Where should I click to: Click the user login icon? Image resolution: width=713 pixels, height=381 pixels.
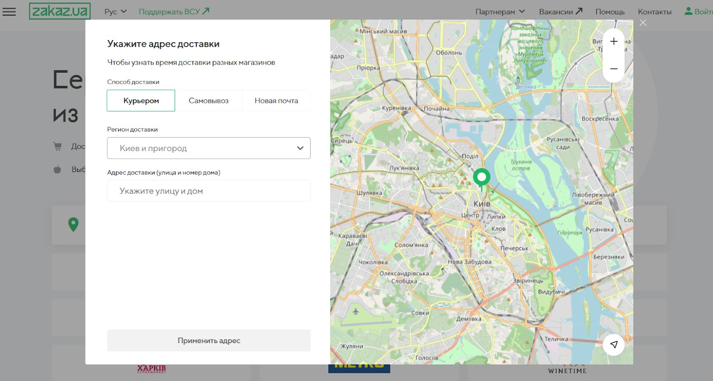coord(688,11)
